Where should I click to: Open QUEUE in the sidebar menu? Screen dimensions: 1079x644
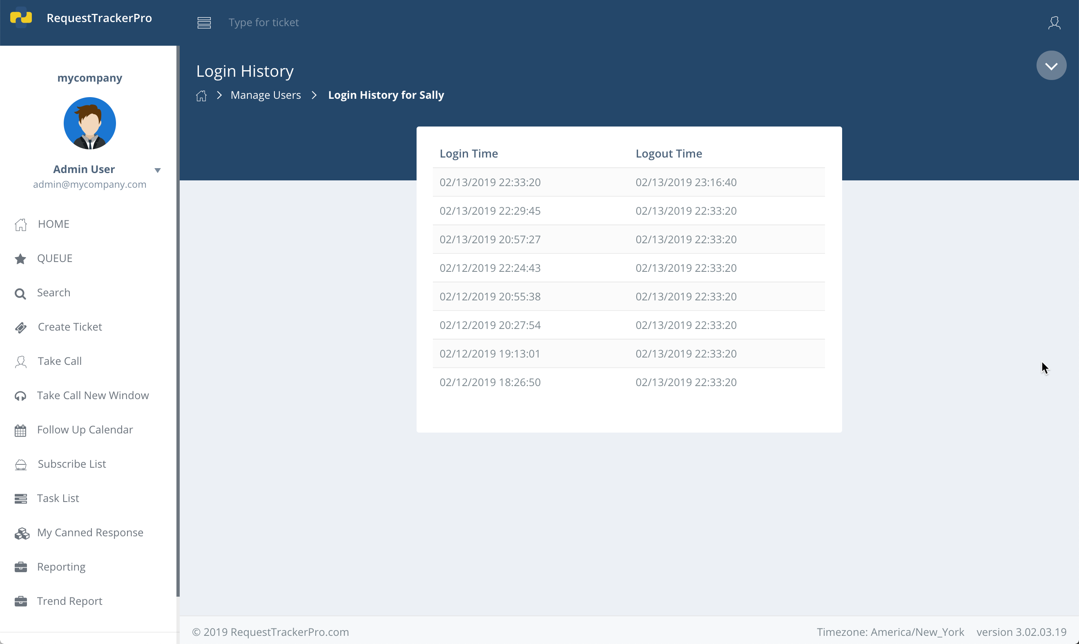tap(55, 258)
